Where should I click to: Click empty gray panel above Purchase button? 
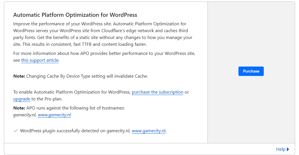pos(251,34)
